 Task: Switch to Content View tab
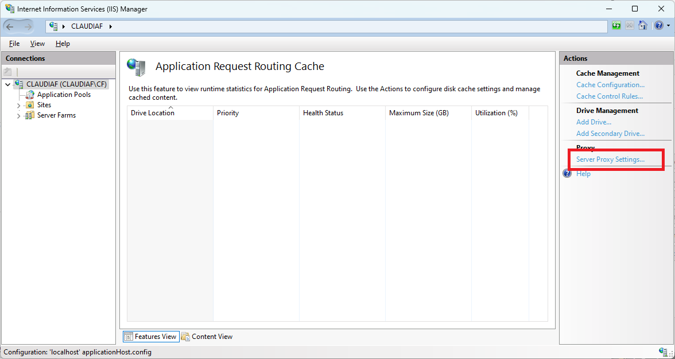point(207,337)
